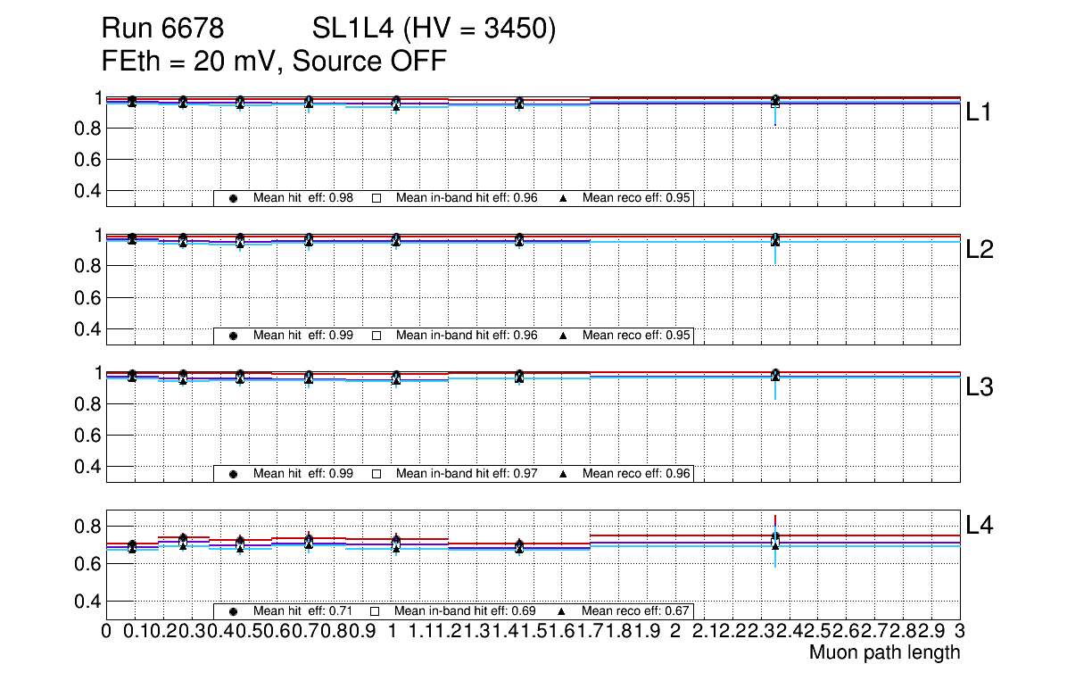This screenshot has height=689, width=1067.
Task: Select the filled circle marker in L3 legend
Action: (x=233, y=474)
